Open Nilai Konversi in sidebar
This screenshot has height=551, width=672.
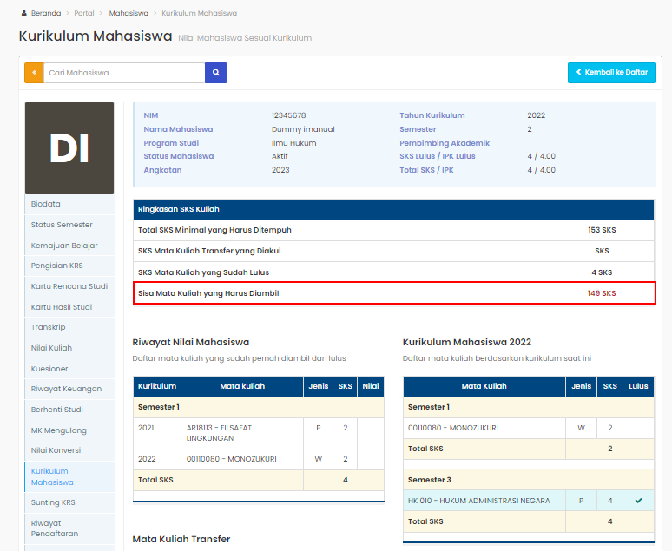point(69,450)
